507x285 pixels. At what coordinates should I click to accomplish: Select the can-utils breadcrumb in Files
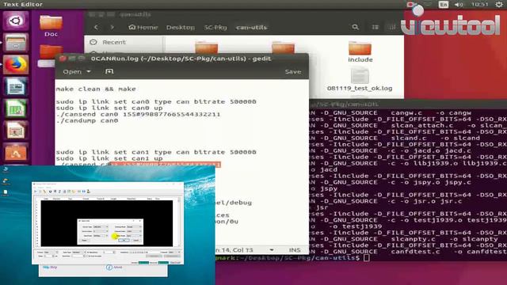251,28
